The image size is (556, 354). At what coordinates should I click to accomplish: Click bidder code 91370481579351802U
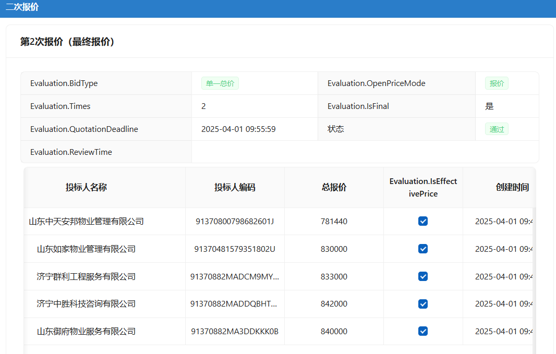pyautogui.click(x=235, y=249)
